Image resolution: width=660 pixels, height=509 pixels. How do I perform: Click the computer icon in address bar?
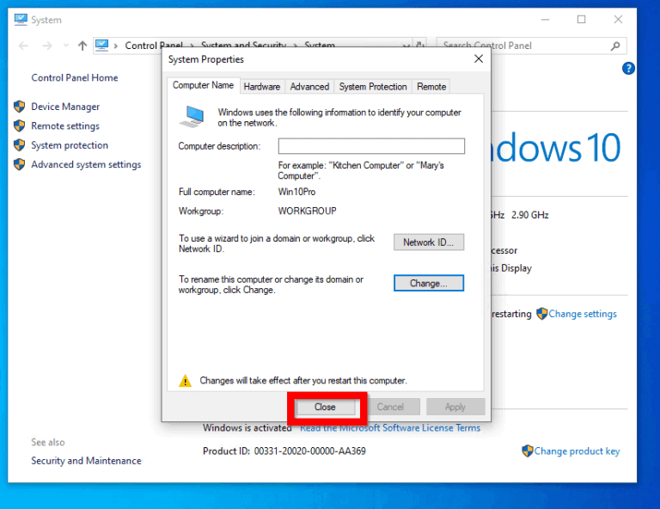coord(102,45)
